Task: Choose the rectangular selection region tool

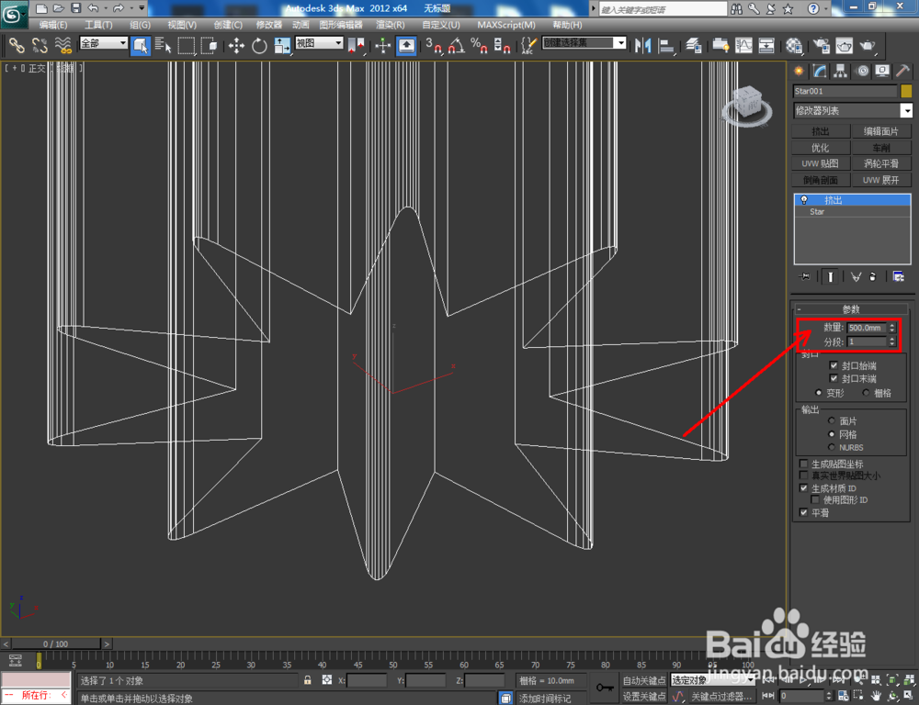Action: tap(187, 45)
